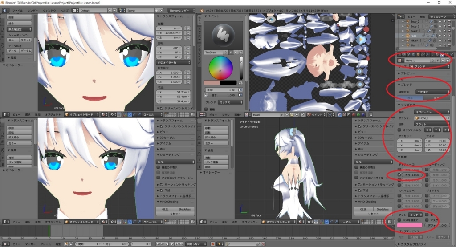Viewport: 456px width, 247px height.
Task: Toggle the カラ:1.000 diffuse color checkbox
Action: tap(399, 175)
